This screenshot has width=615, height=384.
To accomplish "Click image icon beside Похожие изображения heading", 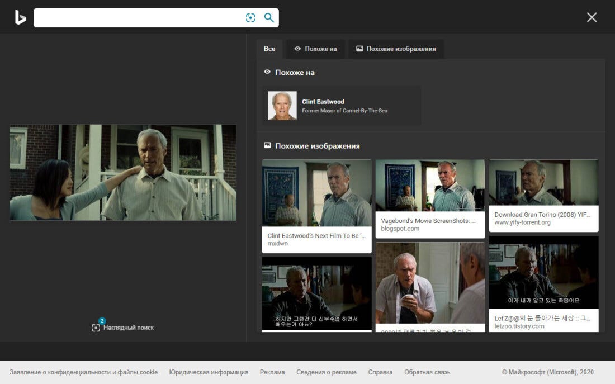I will [x=267, y=145].
